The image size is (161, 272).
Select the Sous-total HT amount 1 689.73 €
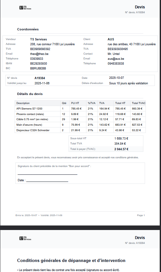[x=121, y=139]
